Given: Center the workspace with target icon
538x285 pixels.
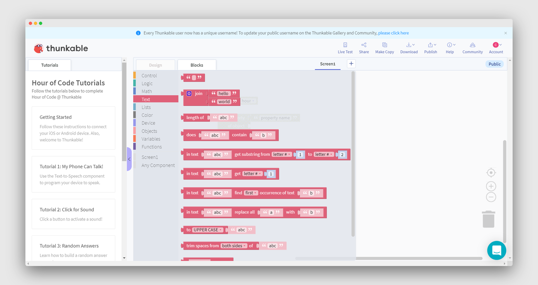Looking at the screenshot, I should 491,173.
